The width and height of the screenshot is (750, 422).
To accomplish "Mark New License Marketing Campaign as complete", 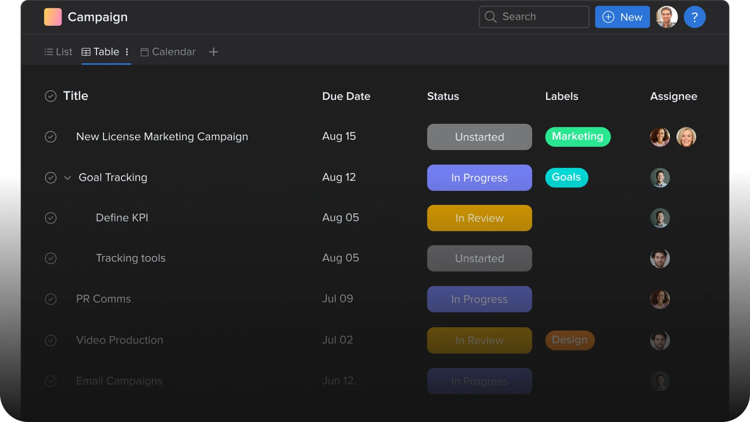I will [x=51, y=137].
